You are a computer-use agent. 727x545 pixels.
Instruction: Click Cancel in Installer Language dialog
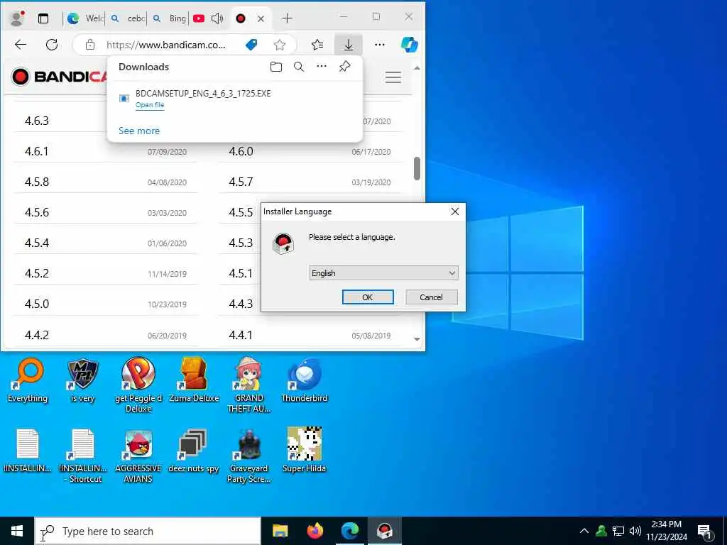tap(431, 297)
